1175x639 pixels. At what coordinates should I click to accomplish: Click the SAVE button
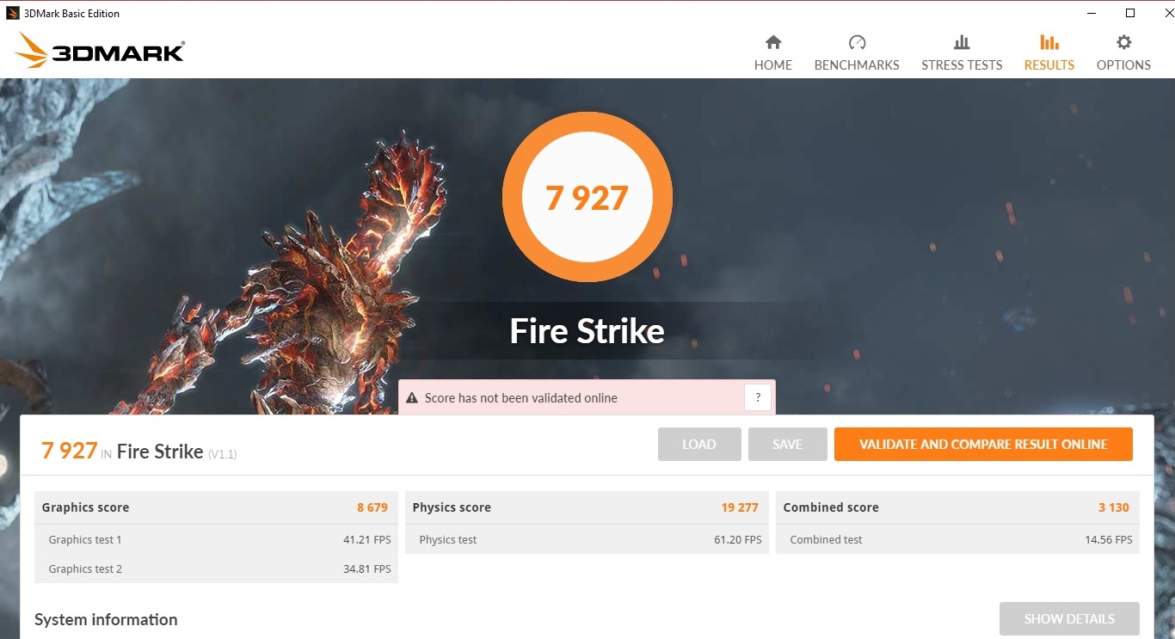[787, 445]
